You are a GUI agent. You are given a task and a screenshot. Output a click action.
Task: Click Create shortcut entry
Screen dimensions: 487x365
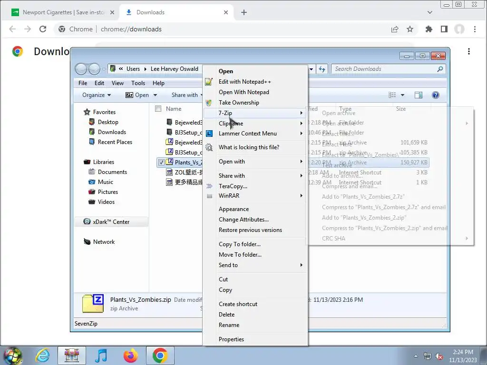pos(238,304)
